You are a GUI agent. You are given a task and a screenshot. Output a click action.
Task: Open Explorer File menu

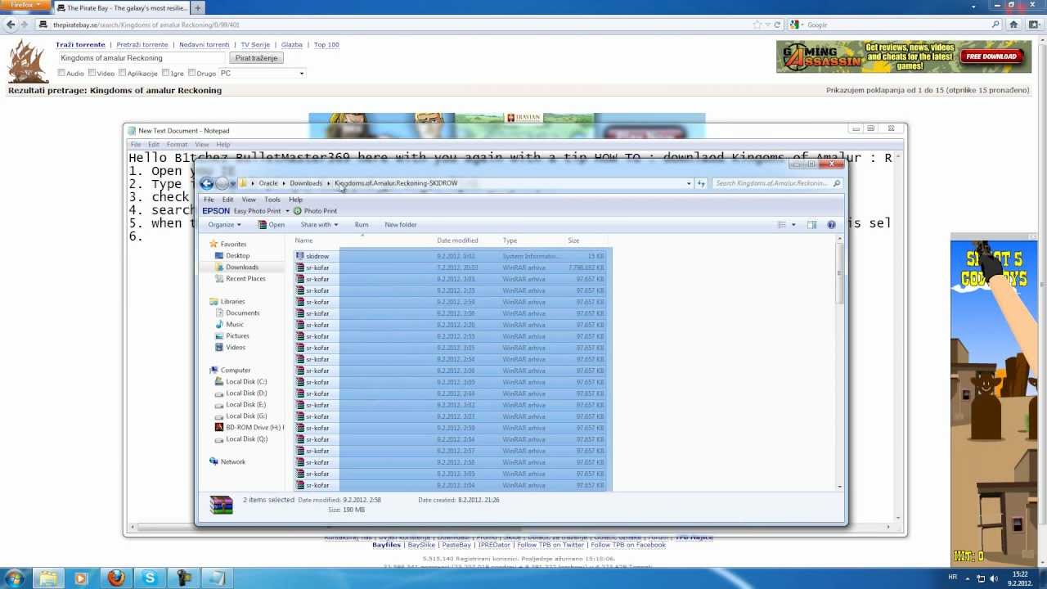[x=209, y=200]
